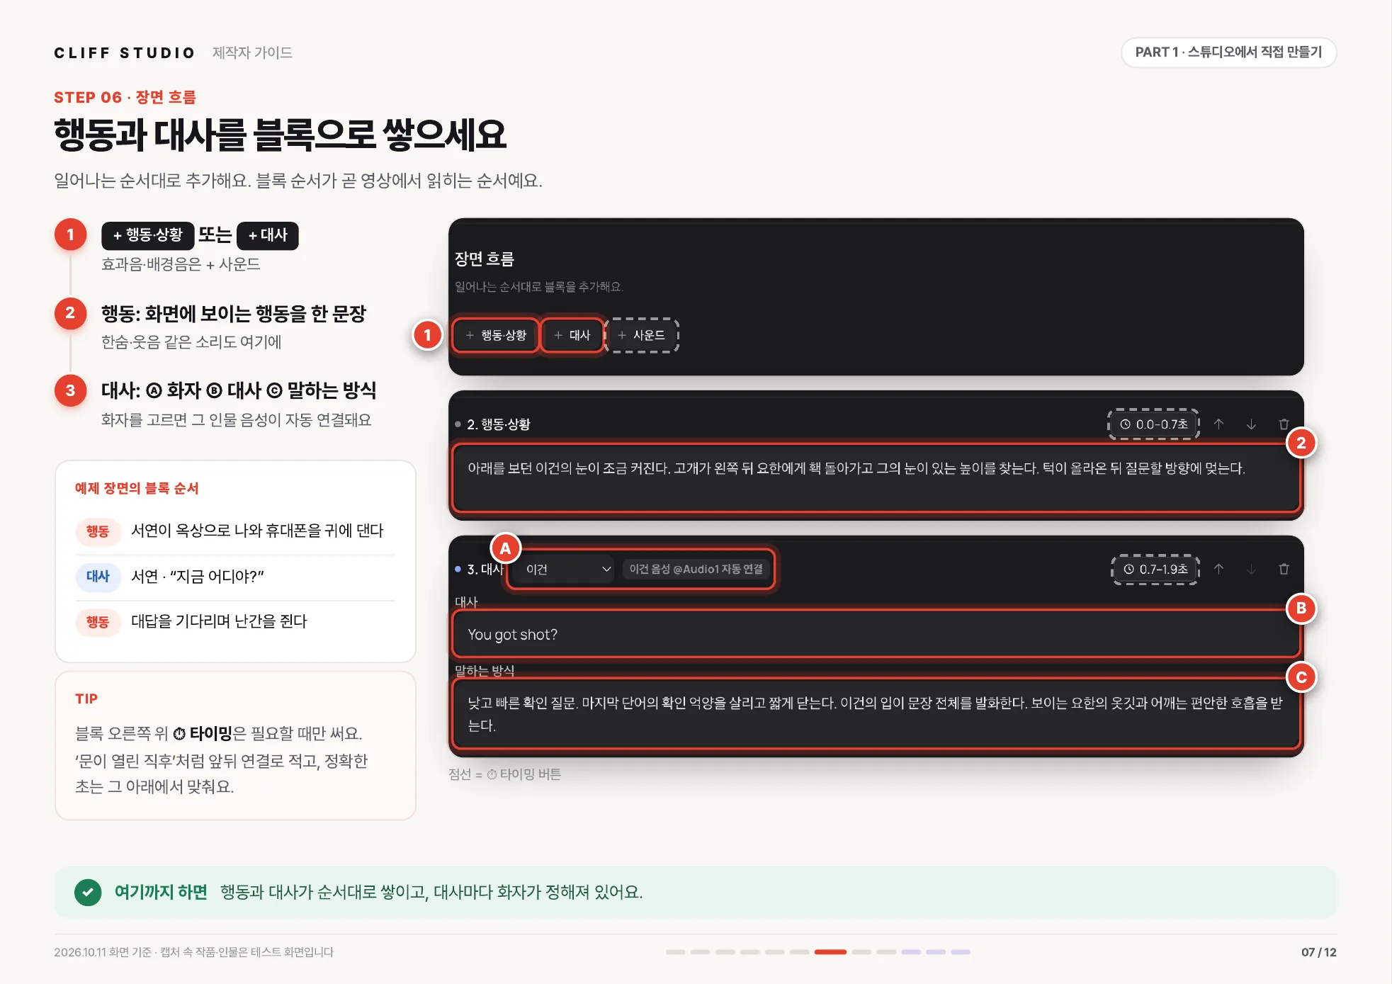This screenshot has width=1392, height=984.
Task: Click the + 대사 chip in step 1
Action: click(268, 235)
